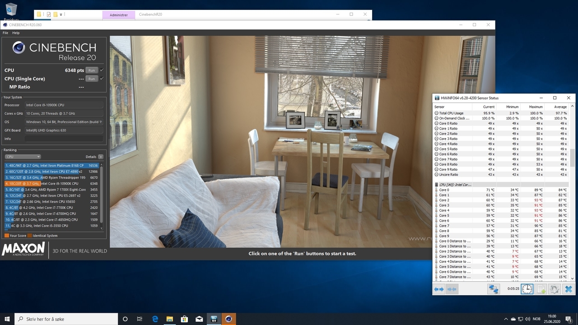Run the CPU Single Core test
This screenshot has width=578, height=325.
(92, 79)
